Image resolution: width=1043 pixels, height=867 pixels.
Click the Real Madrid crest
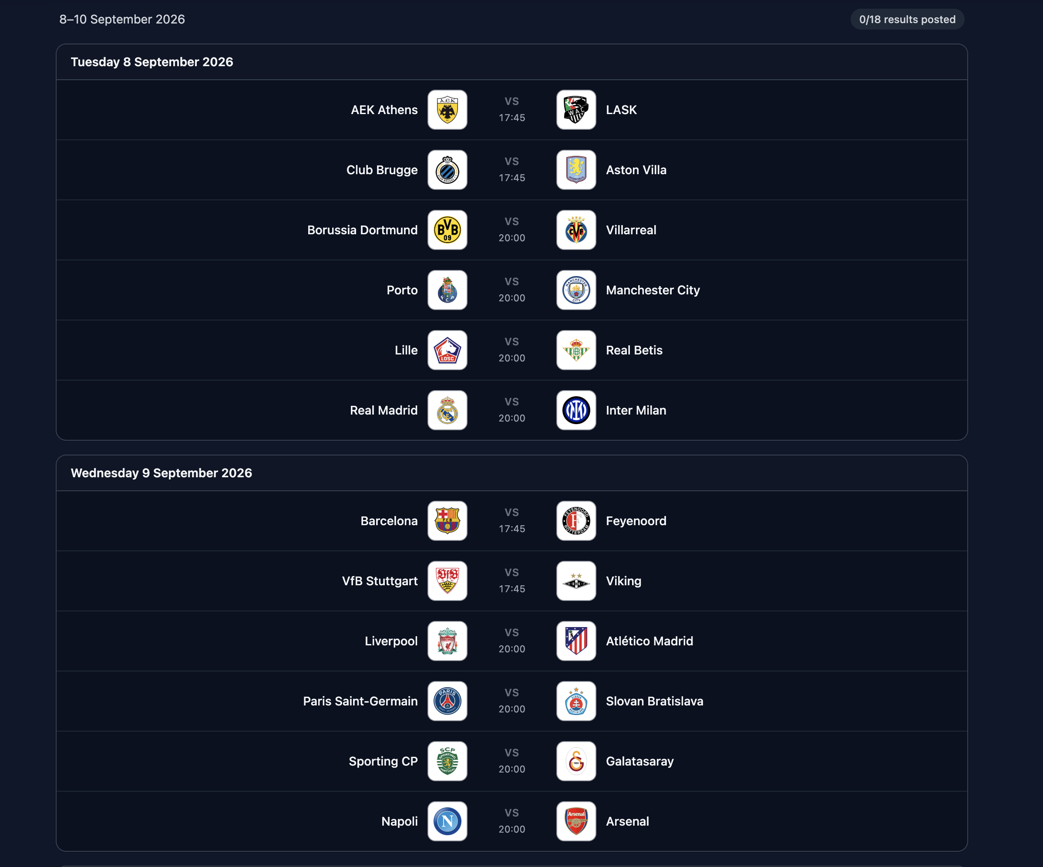pyautogui.click(x=447, y=410)
